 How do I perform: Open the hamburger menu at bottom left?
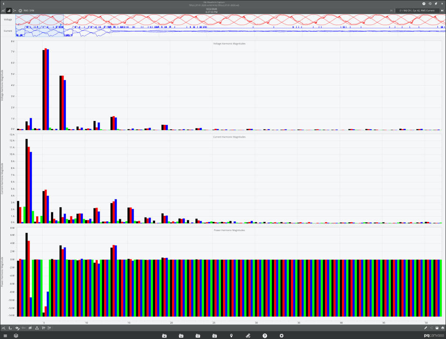tap(4, 336)
